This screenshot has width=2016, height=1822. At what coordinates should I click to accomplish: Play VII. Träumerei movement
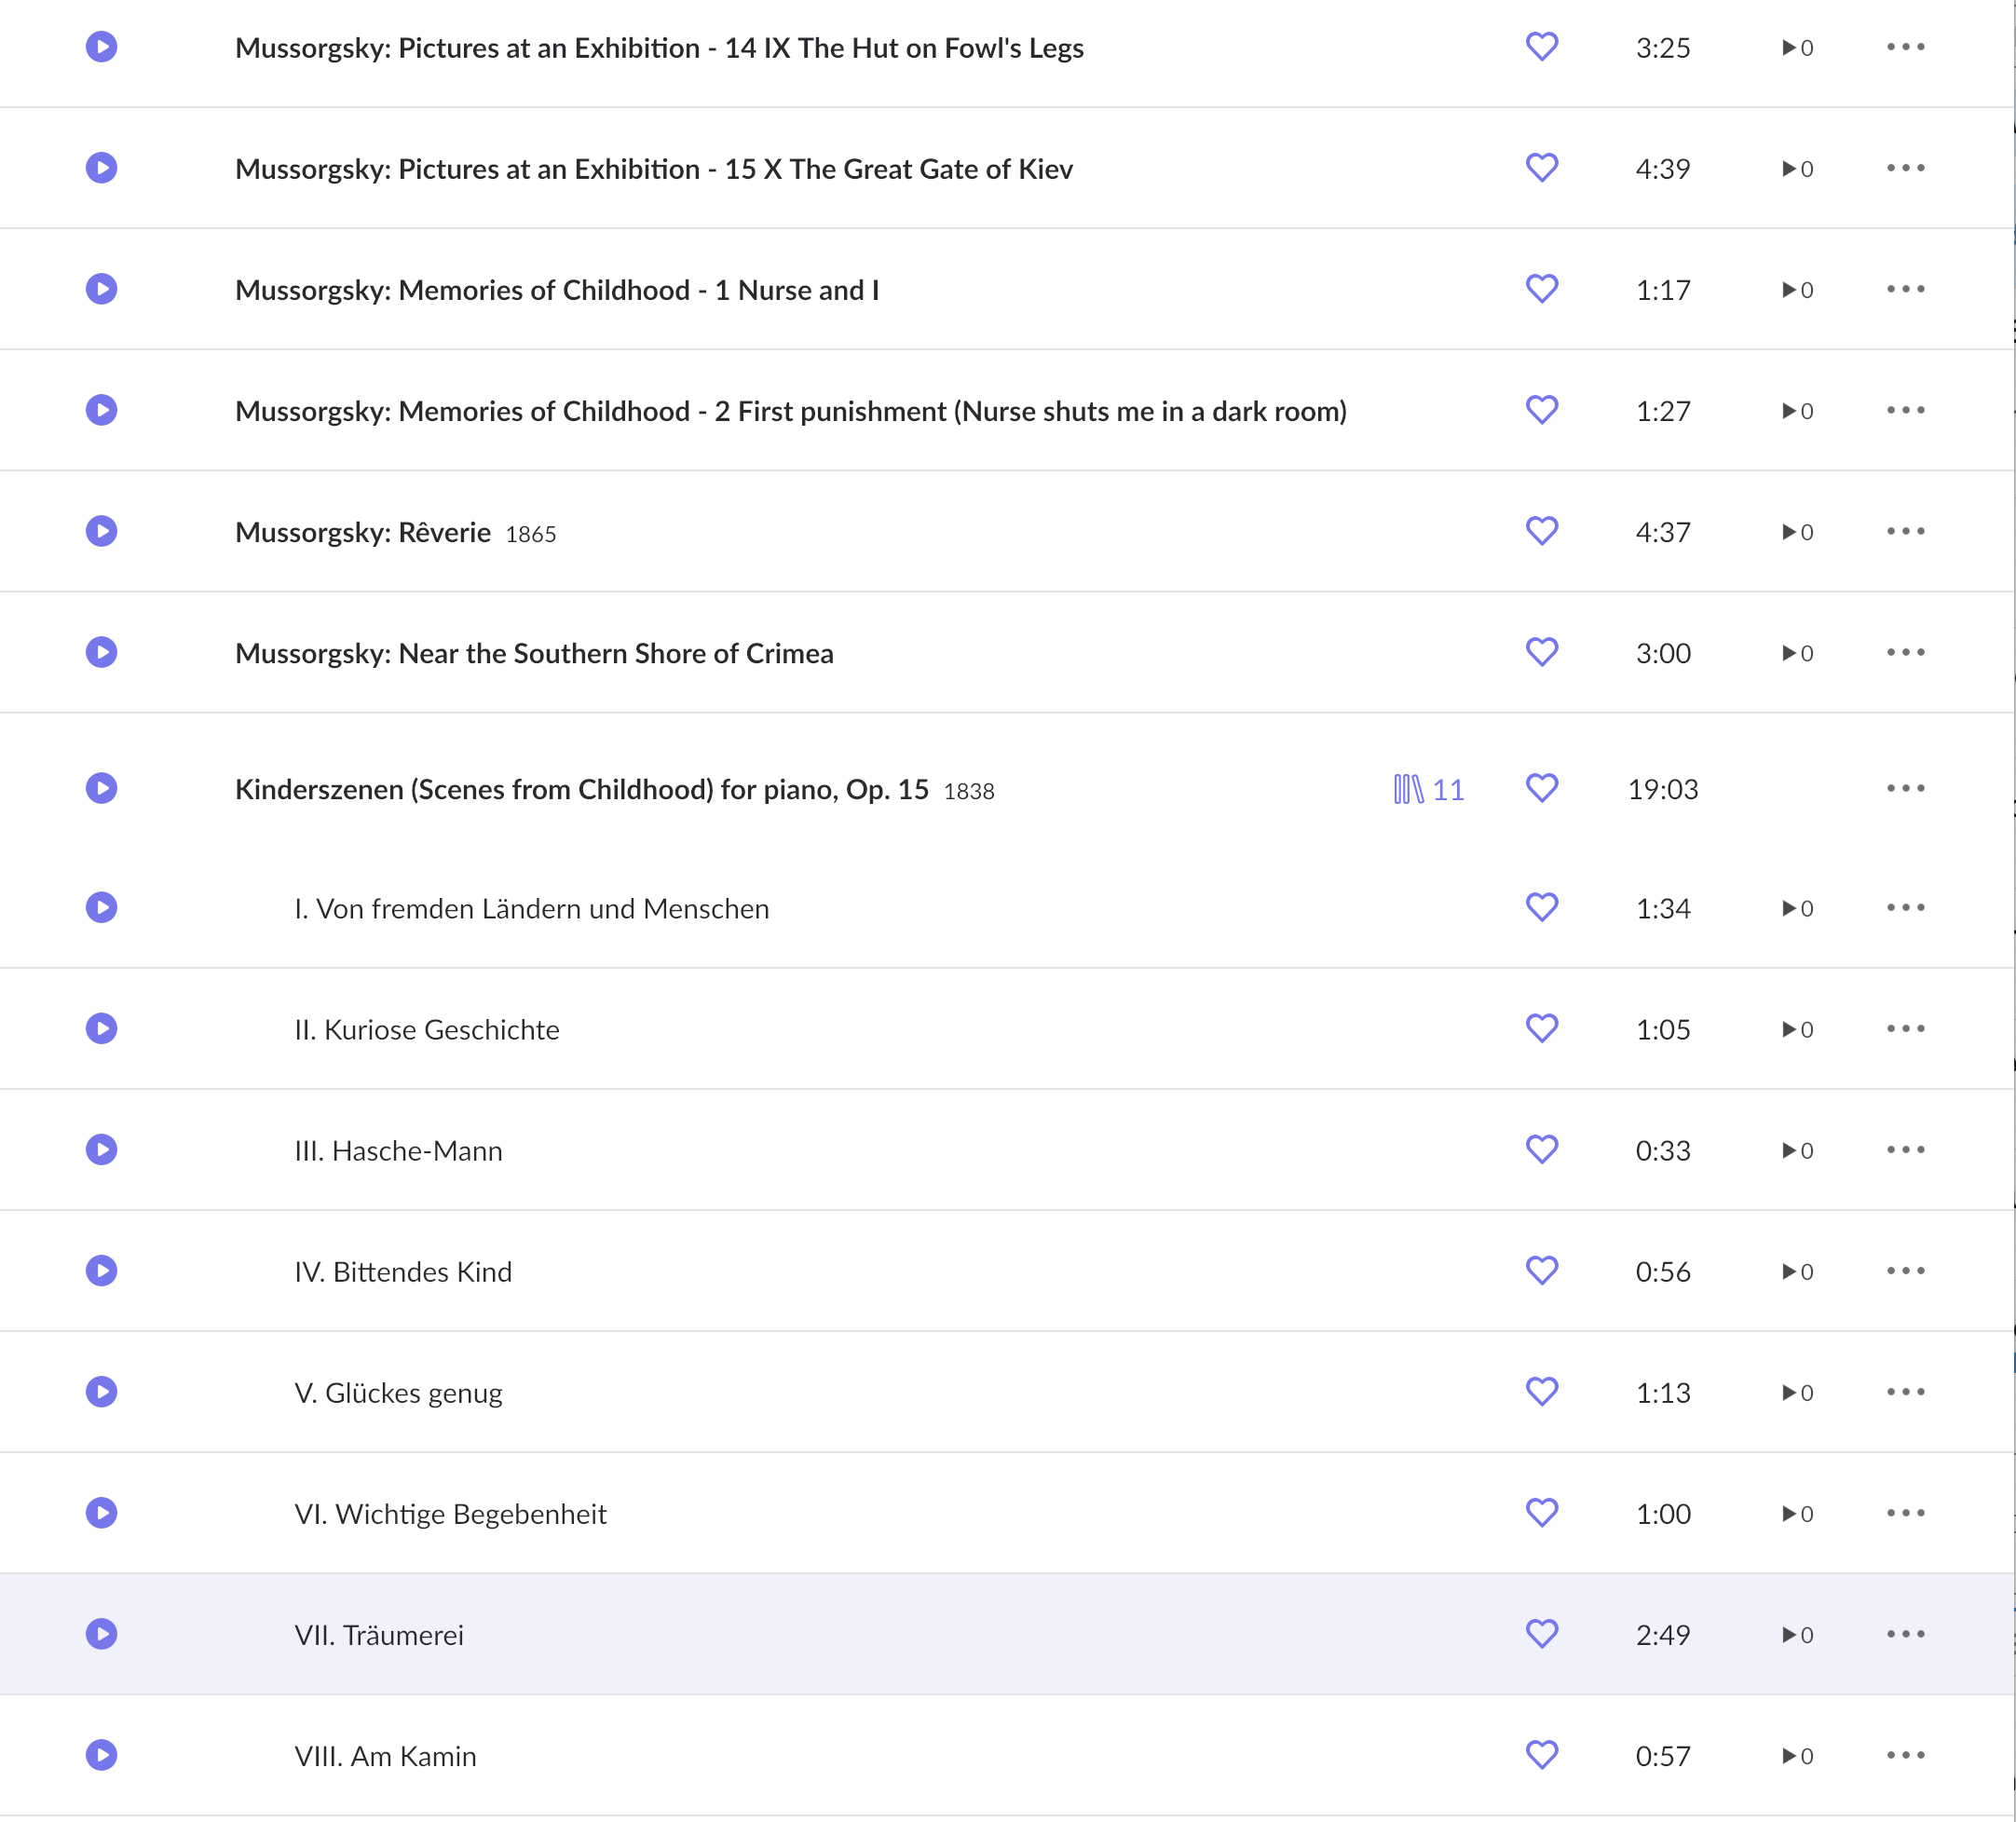pyautogui.click(x=101, y=1634)
